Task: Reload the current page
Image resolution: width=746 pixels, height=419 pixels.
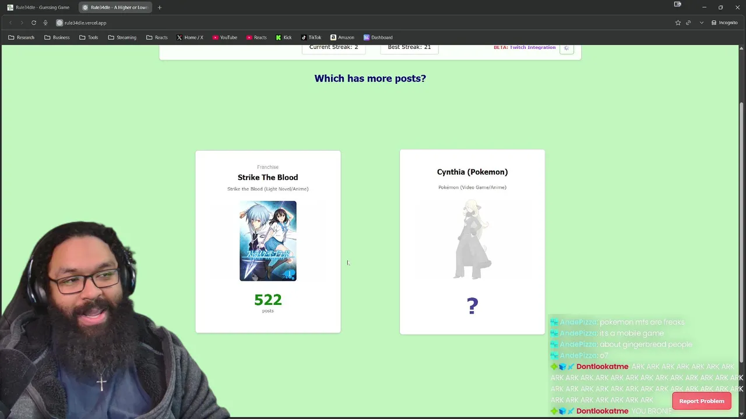Action: [34, 23]
